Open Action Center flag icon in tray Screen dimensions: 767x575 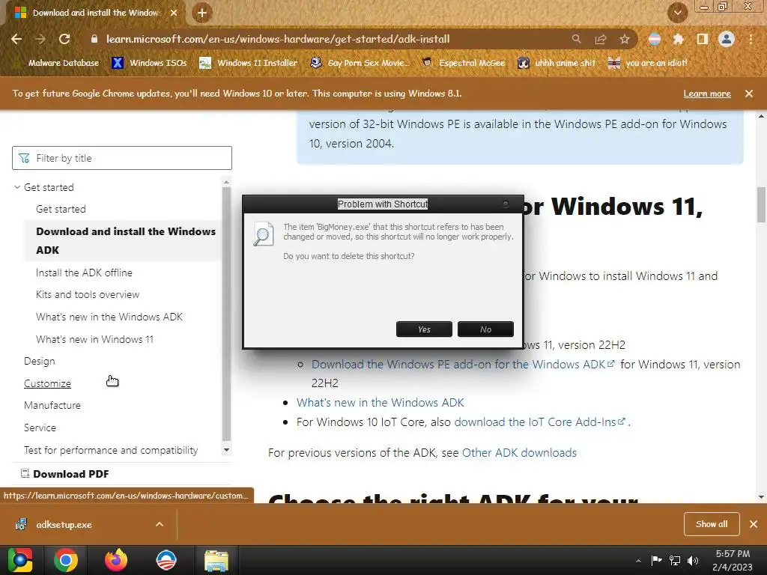[x=656, y=560]
